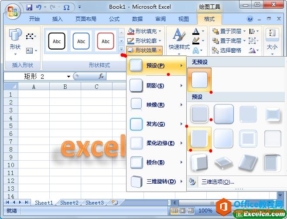The image size is (287, 219).
Task: Open the 快速样式 WordArt gallery
Action: coord(179,42)
